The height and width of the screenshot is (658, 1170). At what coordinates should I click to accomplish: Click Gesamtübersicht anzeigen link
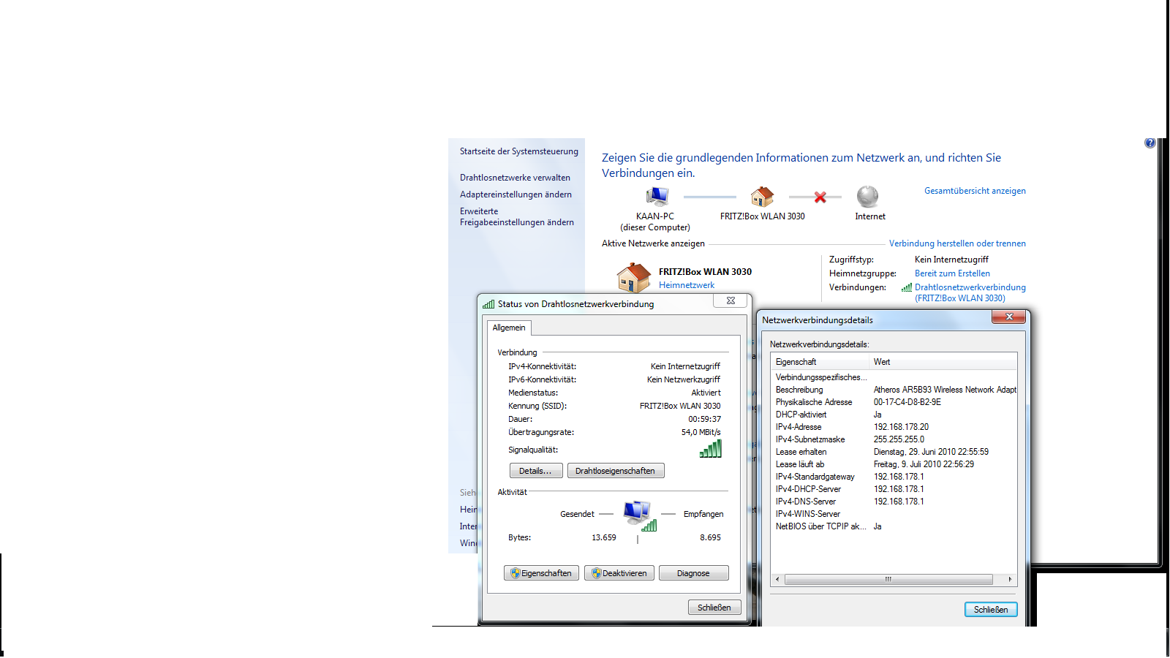point(974,191)
